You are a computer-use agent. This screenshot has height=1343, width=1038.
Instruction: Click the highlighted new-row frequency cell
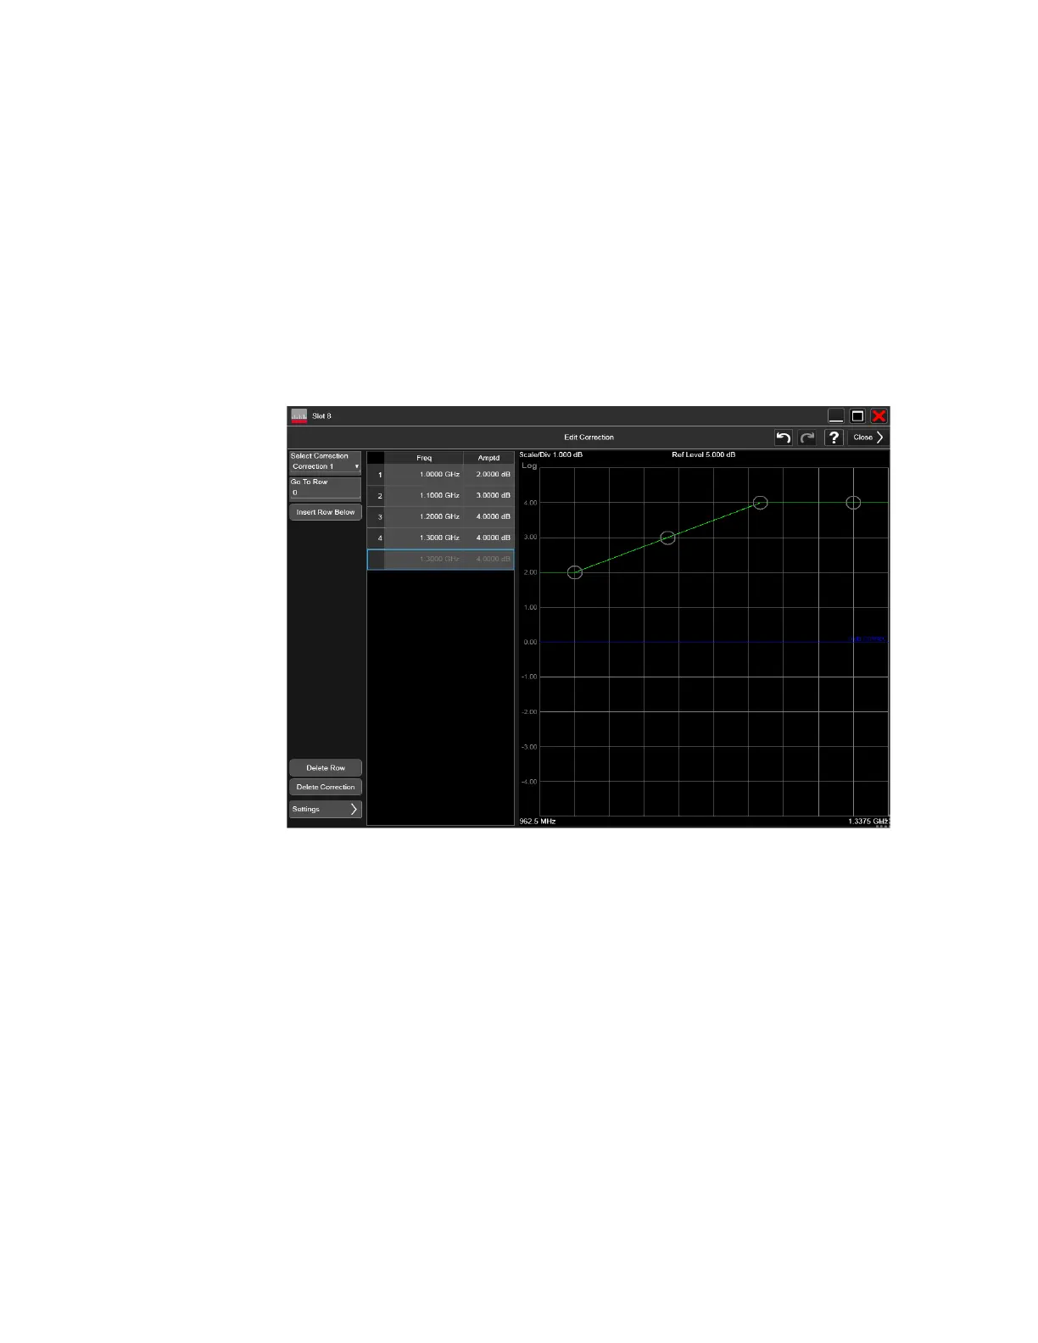click(424, 560)
